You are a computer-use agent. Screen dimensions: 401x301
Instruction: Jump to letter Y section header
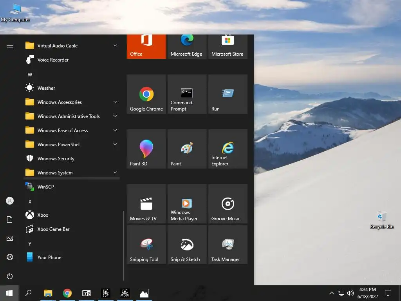(30, 244)
